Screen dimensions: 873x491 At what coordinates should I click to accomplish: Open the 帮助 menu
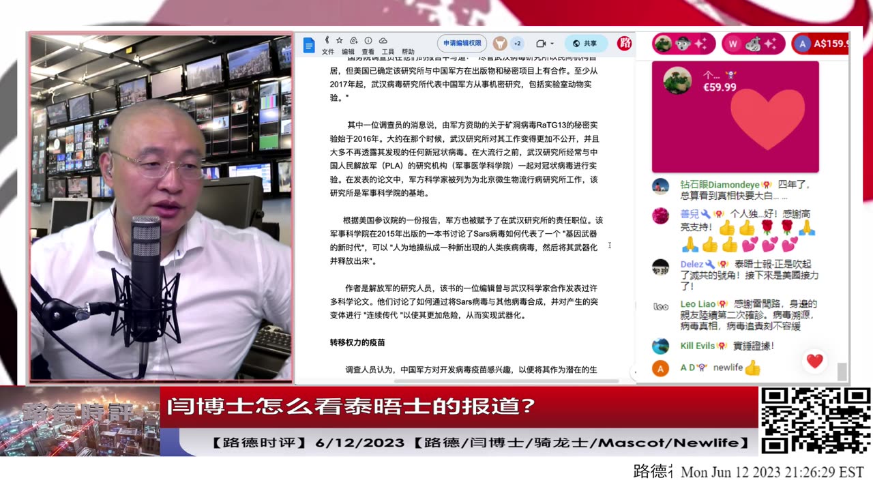(408, 52)
